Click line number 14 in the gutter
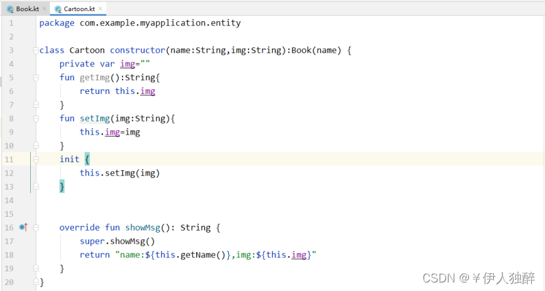545x291 pixels. [x=9, y=200]
